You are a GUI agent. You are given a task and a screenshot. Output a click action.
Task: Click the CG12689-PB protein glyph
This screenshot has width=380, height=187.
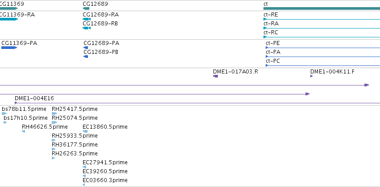[86, 57]
